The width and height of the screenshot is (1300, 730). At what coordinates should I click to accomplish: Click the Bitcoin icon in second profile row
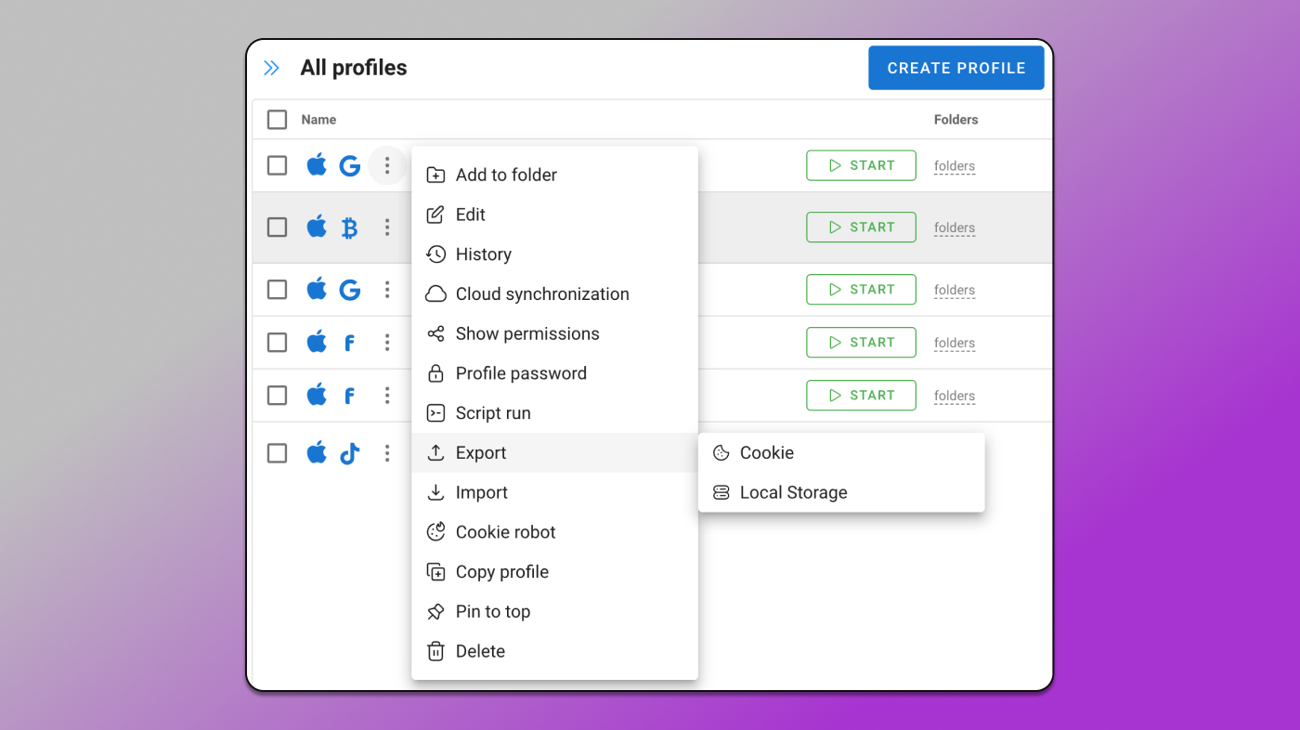coord(349,228)
